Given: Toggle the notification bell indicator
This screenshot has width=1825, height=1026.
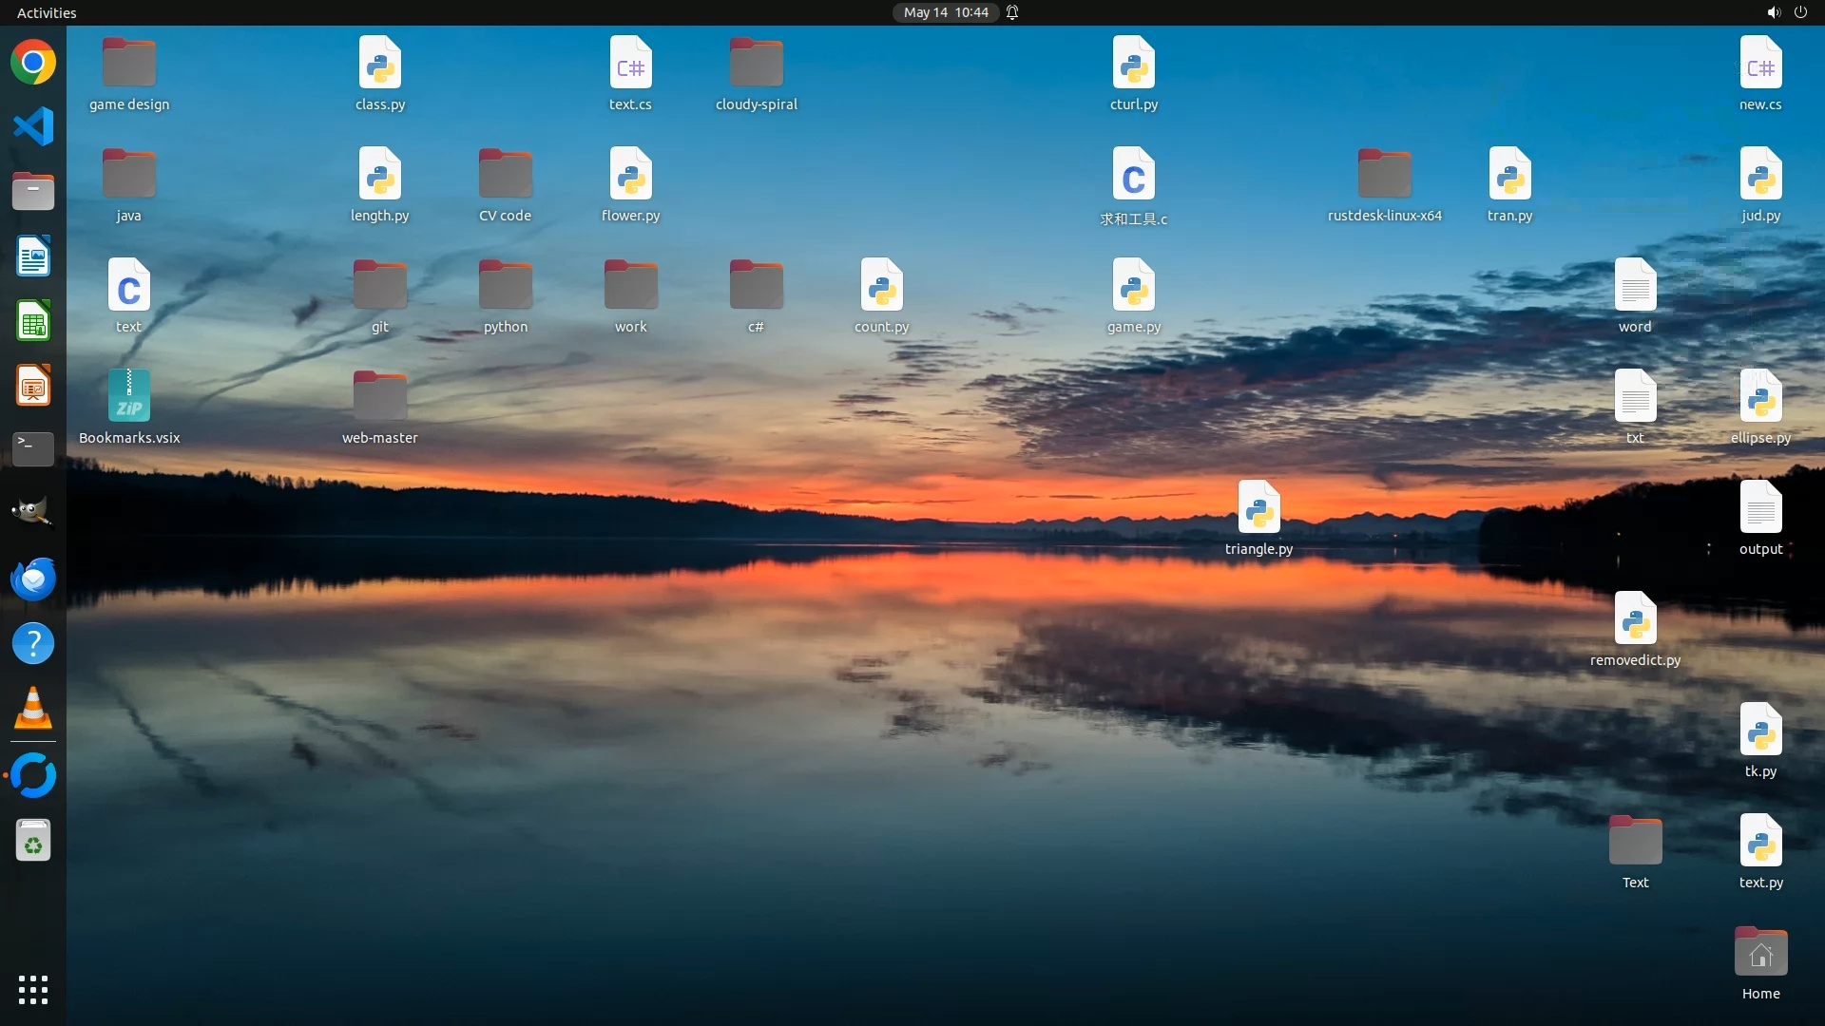Looking at the screenshot, I should (1012, 12).
